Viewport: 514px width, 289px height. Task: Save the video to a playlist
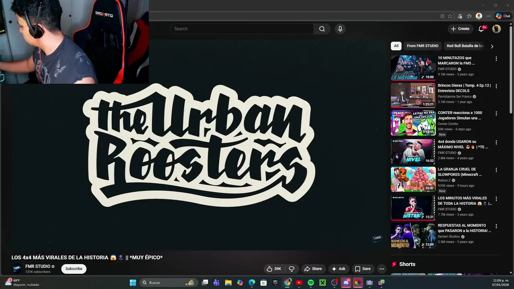(363, 269)
